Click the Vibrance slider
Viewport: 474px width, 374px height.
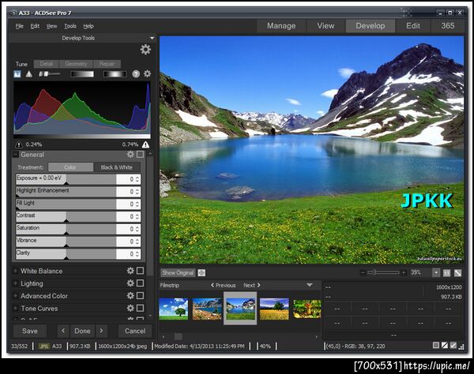coord(66,241)
